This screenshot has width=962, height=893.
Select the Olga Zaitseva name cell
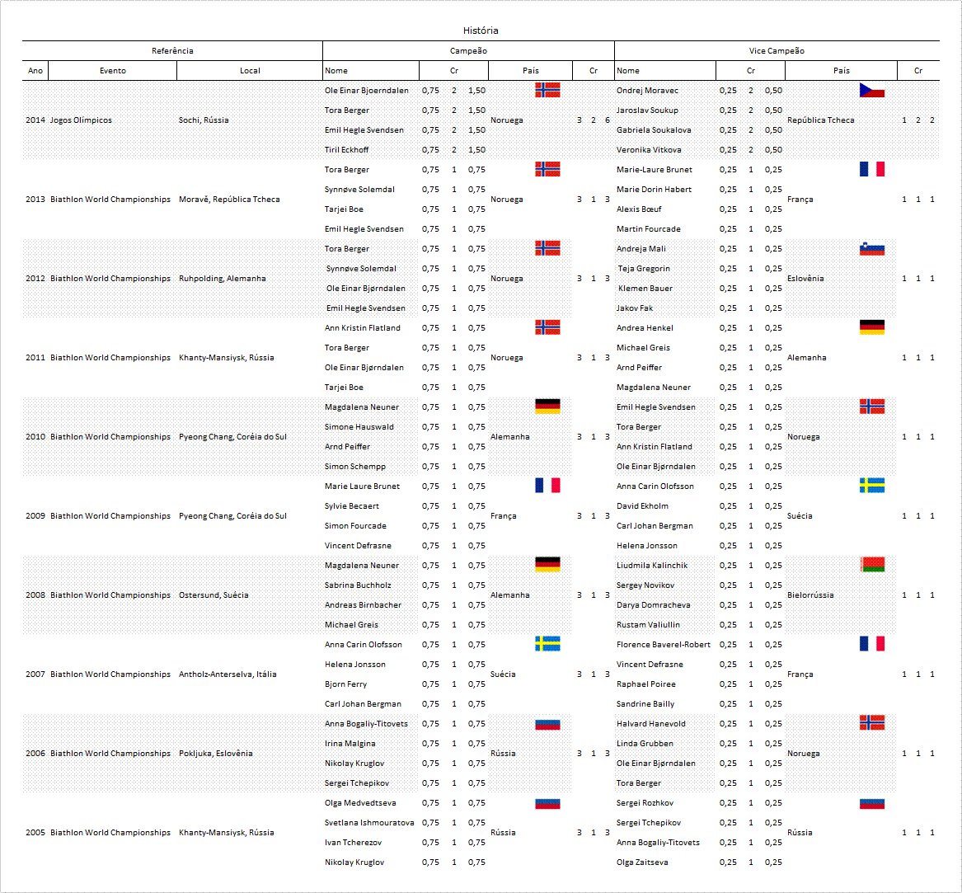tap(641, 862)
